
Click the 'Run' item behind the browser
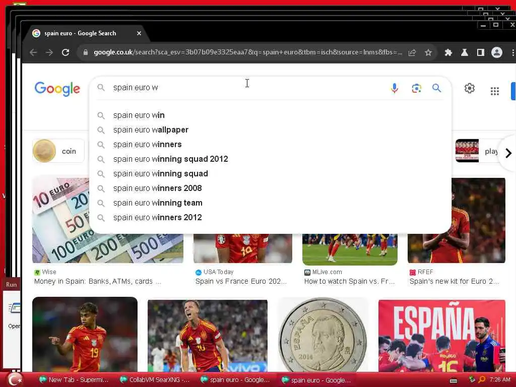pyautogui.click(x=12, y=285)
